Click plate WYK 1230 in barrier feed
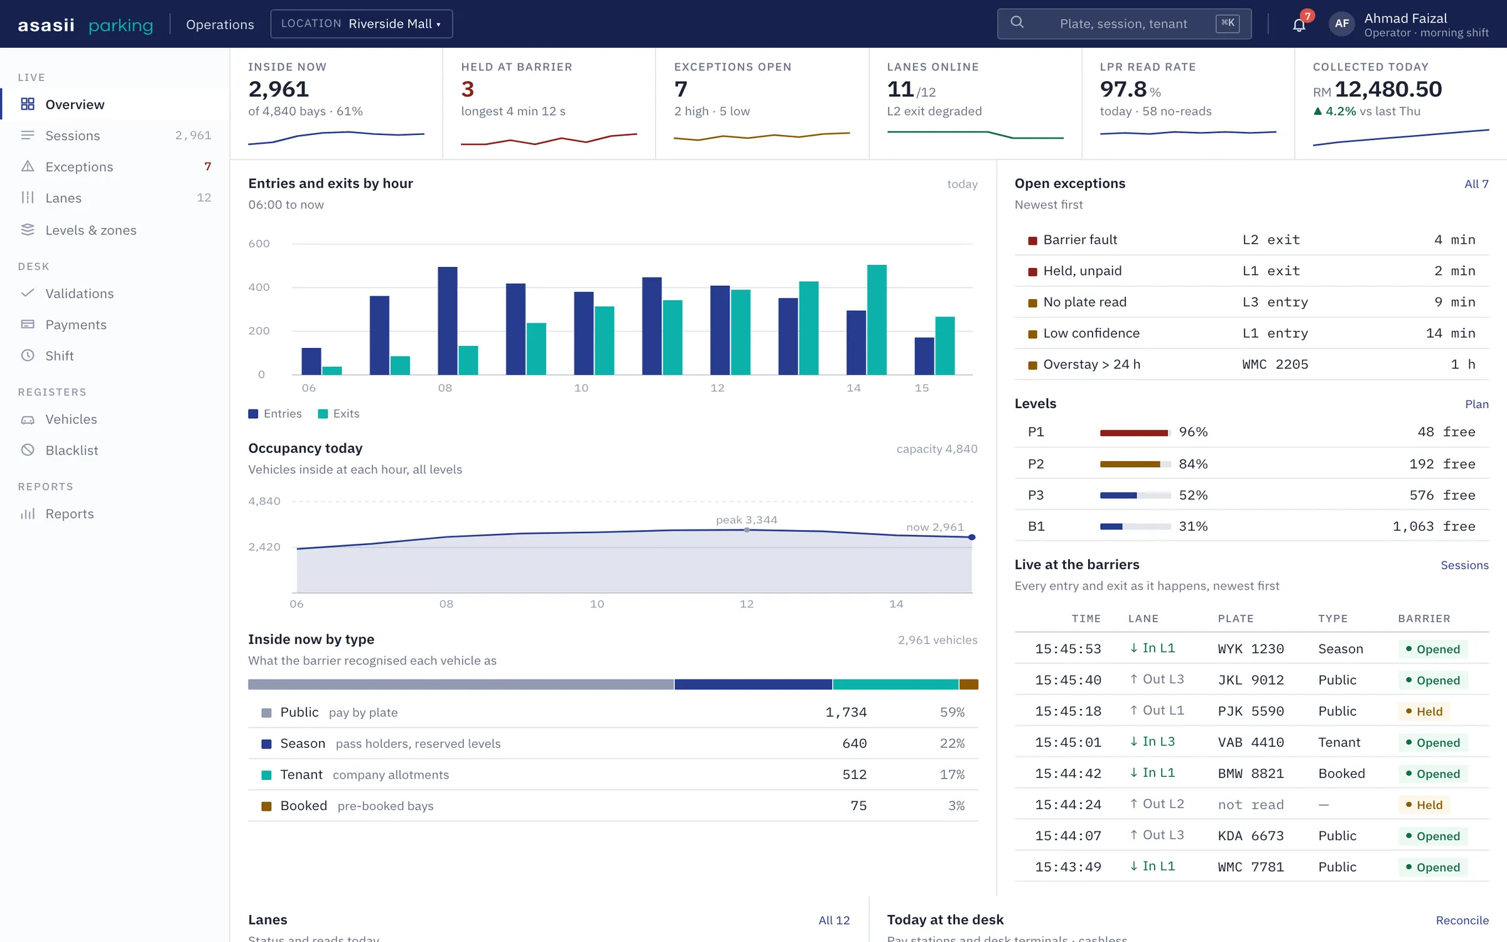Image resolution: width=1507 pixels, height=942 pixels. (1251, 649)
